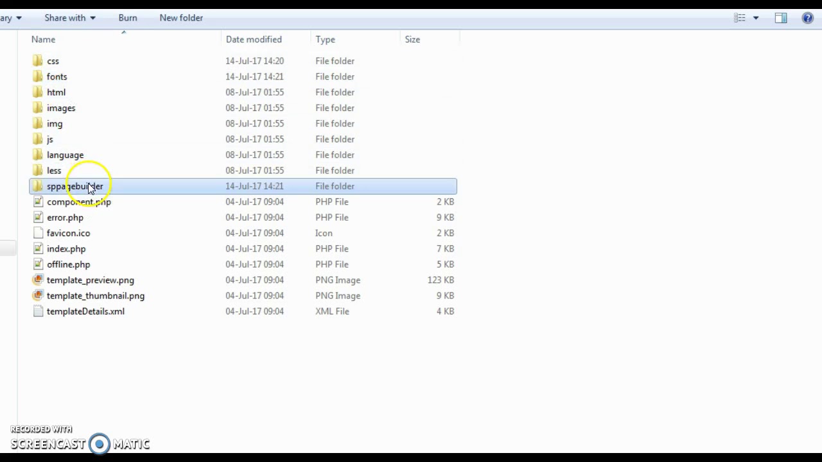This screenshot has width=822, height=462.
Task: Click the index.php file icon
Action: click(x=38, y=248)
